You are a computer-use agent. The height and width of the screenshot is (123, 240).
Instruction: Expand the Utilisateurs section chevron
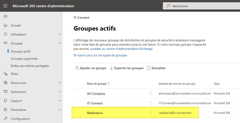[x=59, y=34]
